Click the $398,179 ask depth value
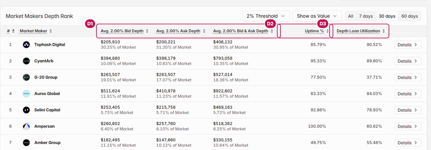431x150 pixels. tap(166, 58)
